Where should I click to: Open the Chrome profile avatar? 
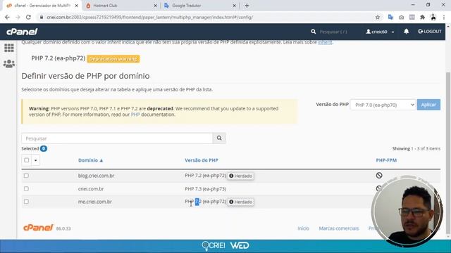point(433,17)
